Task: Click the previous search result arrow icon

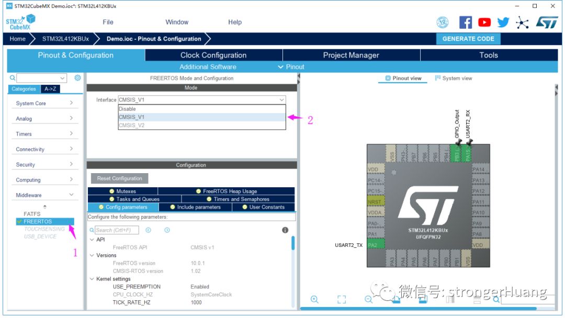Action: click(148, 230)
